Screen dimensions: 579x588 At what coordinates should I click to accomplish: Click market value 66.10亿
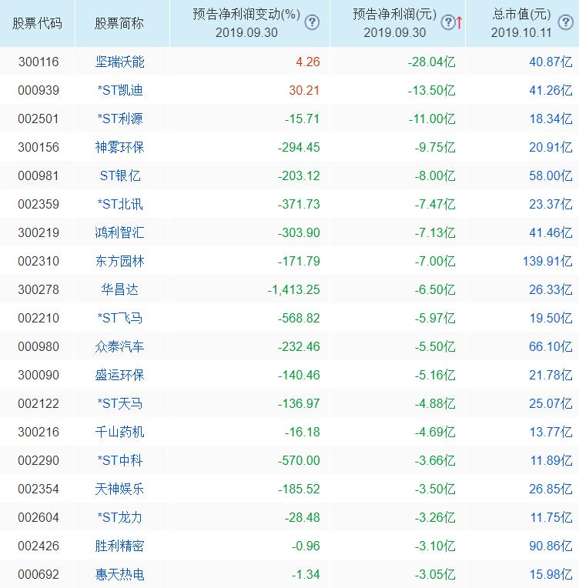551,346
